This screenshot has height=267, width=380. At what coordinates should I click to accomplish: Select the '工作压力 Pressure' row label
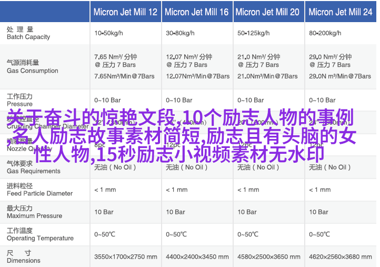19,100
